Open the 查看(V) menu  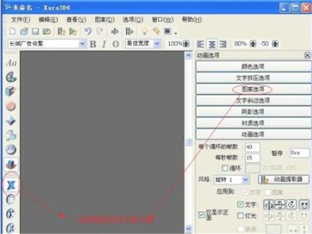[x=76, y=20]
